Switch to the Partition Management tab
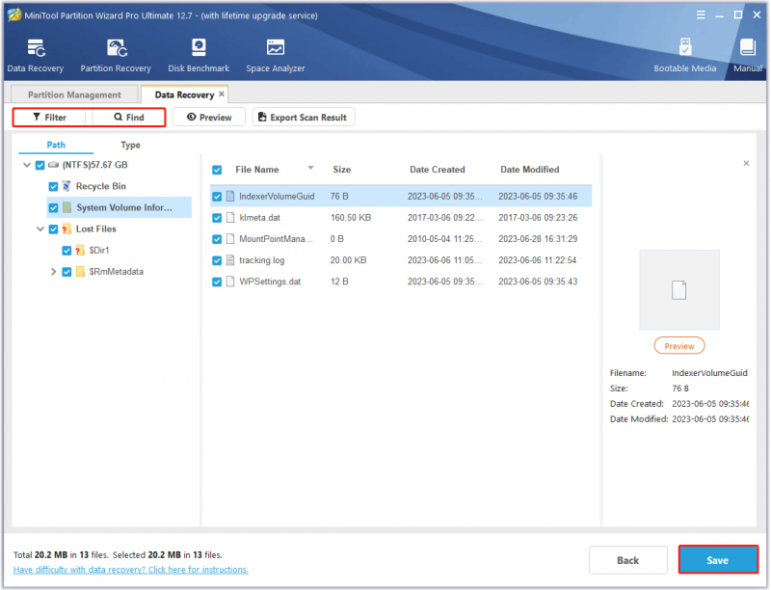The height and width of the screenshot is (590, 771). (74, 94)
